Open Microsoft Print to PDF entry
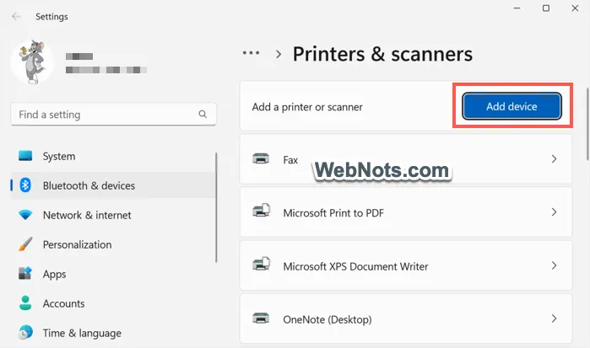The width and height of the screenshot is (590, 348). (x=406, y=212)
